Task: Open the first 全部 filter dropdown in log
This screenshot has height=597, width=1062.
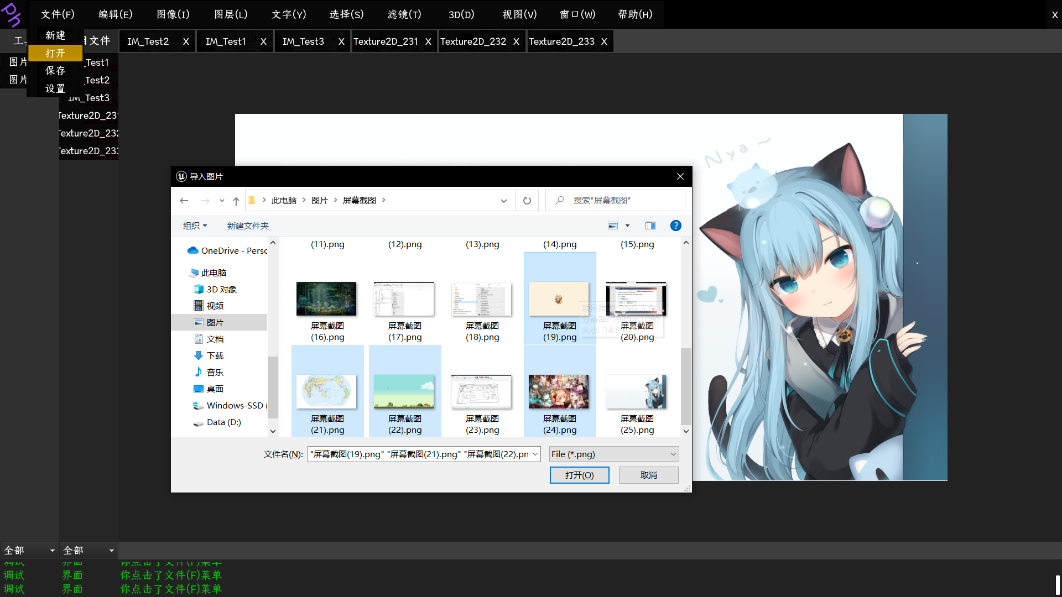Action: [x=29, y=551]
